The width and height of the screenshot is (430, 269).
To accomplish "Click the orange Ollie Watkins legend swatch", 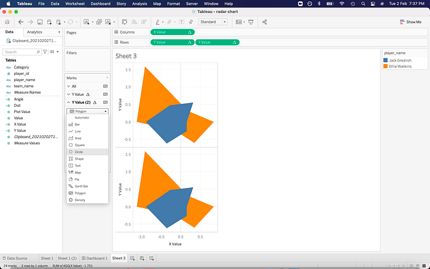I will click(386, 66).
